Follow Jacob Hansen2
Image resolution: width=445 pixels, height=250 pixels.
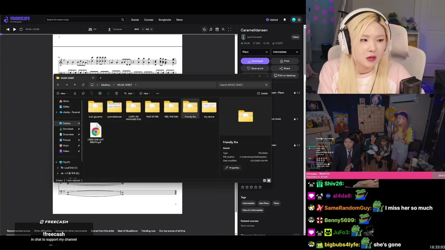pos(296,37)
